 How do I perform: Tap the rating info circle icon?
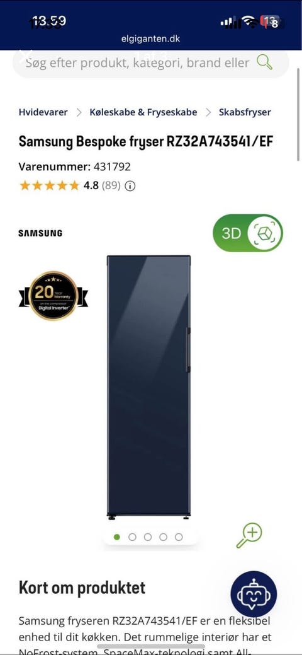130,185
